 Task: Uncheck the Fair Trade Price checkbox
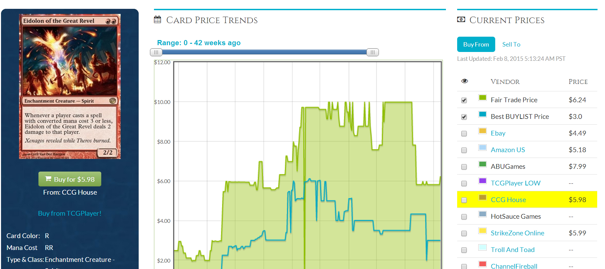click(464, 100)
